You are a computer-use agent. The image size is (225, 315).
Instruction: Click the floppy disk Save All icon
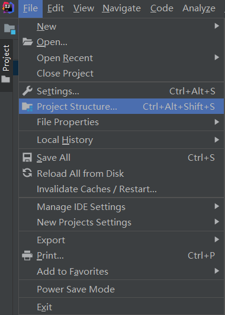(x=27, y=158)
